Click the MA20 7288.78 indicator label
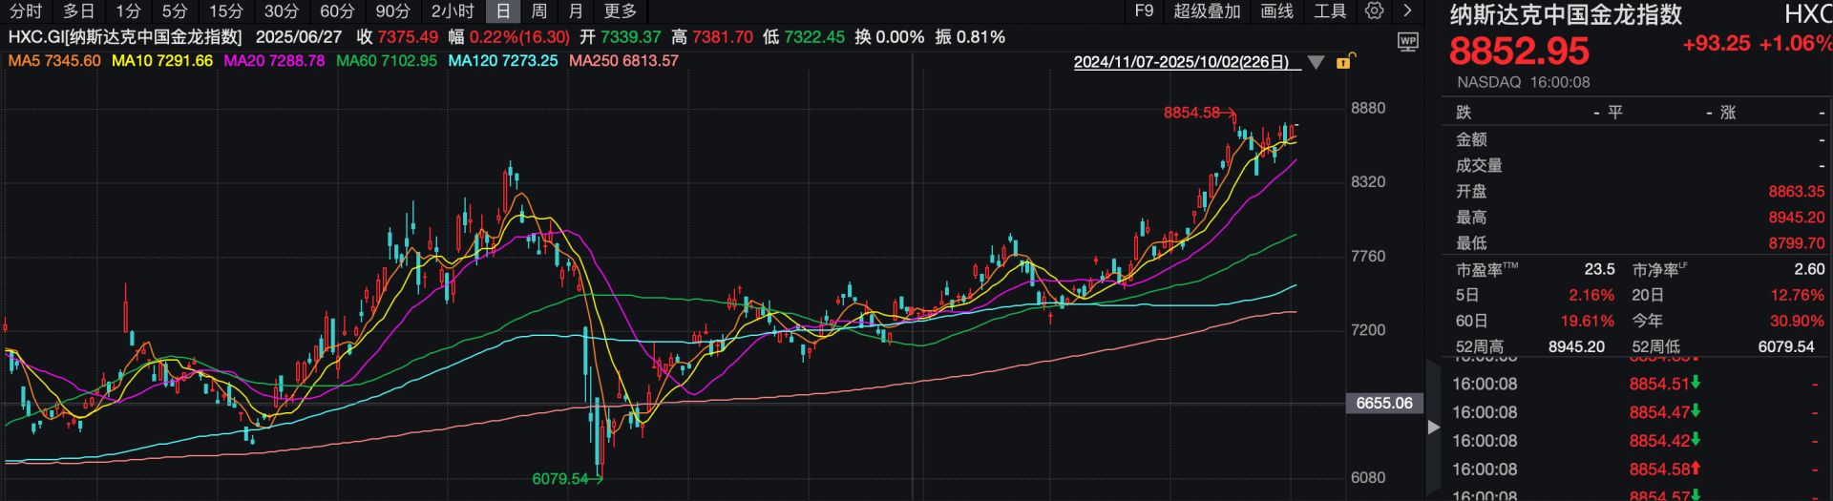 (x=274, y=60)
